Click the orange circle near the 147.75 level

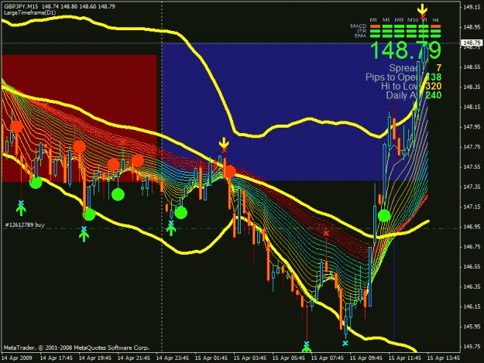[80, 147]
